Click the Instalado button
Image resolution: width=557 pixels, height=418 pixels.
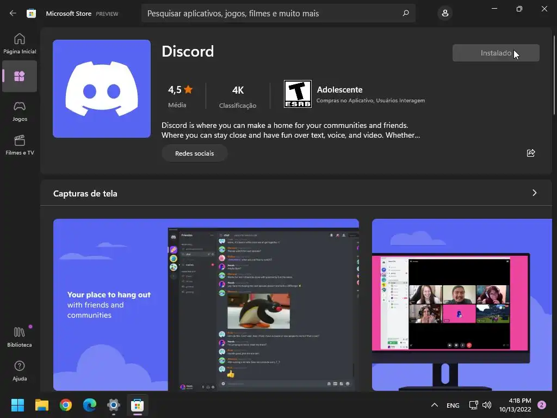click(x=496, y=53)
